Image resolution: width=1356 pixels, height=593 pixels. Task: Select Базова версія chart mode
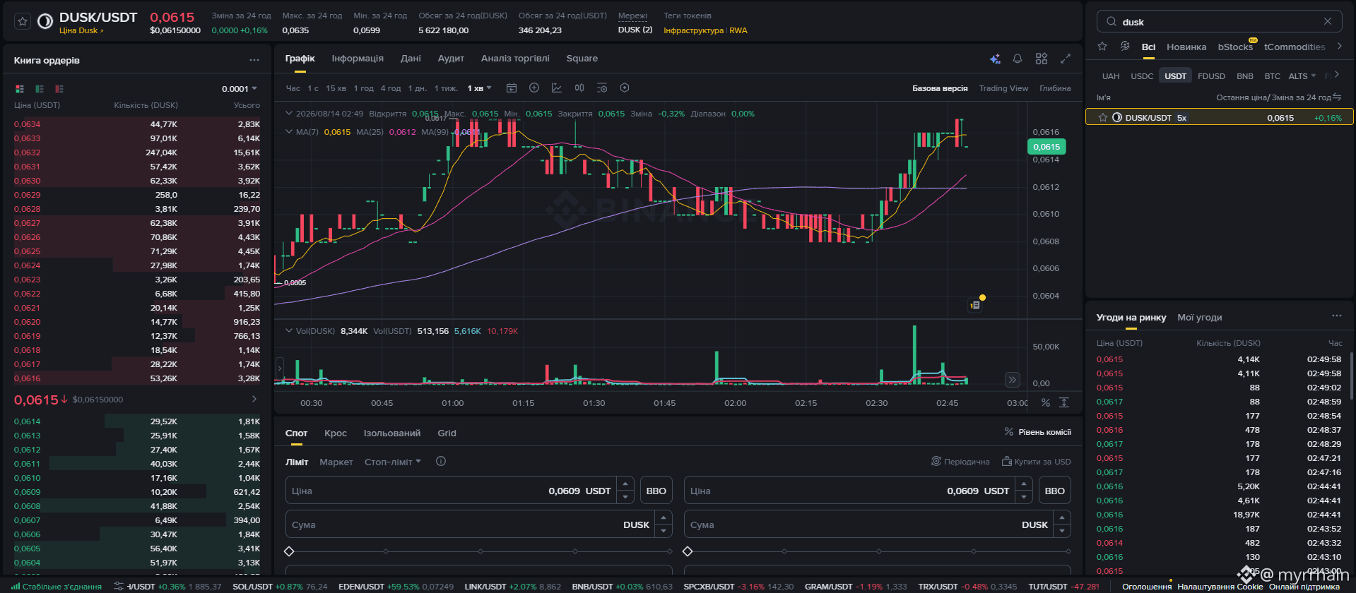[x=940, y=88]
